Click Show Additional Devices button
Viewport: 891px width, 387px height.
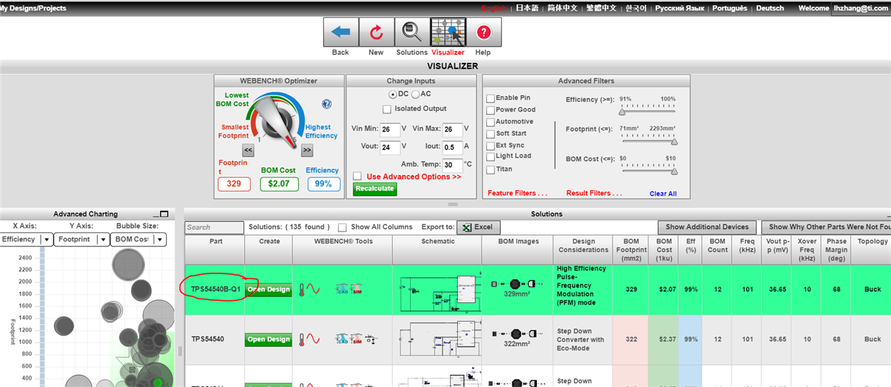pyautogui.click(x=708, y=227)
